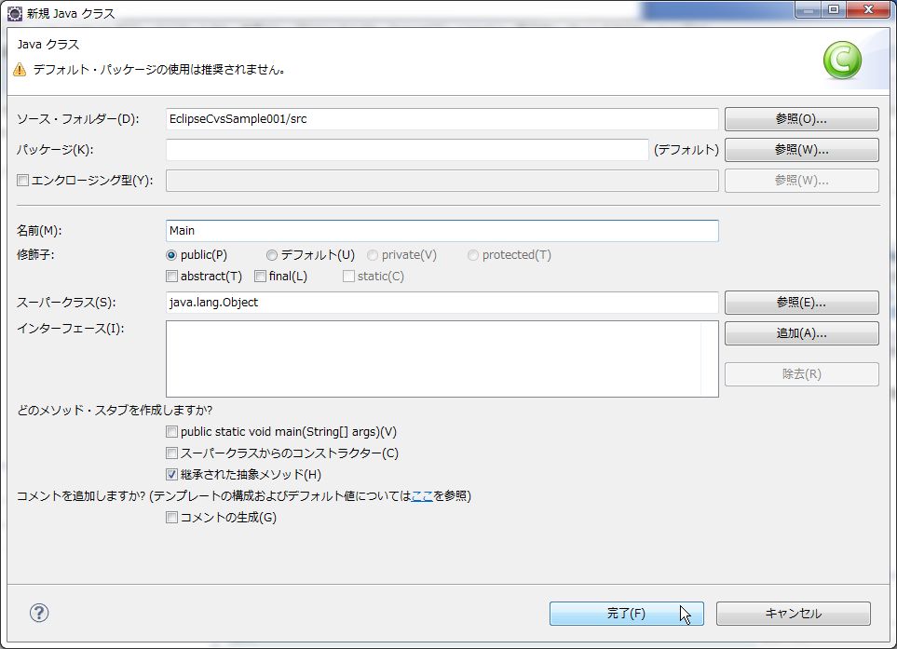The image size is (897, 649).
Task: Focus the ソース・フォルダー(D) field
Action: (442, 119)
